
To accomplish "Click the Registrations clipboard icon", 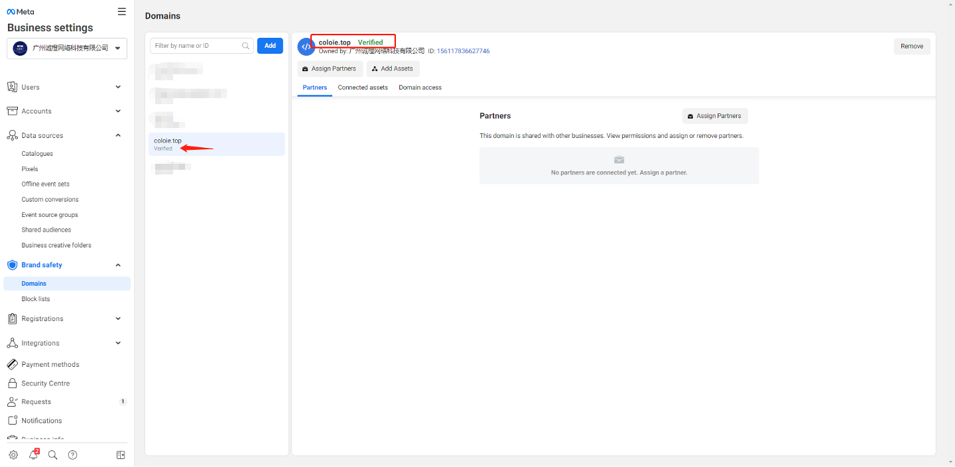I will click(12, 319).
